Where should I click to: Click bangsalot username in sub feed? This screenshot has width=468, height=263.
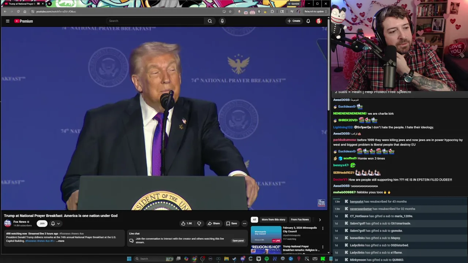(x=356, y=202)
